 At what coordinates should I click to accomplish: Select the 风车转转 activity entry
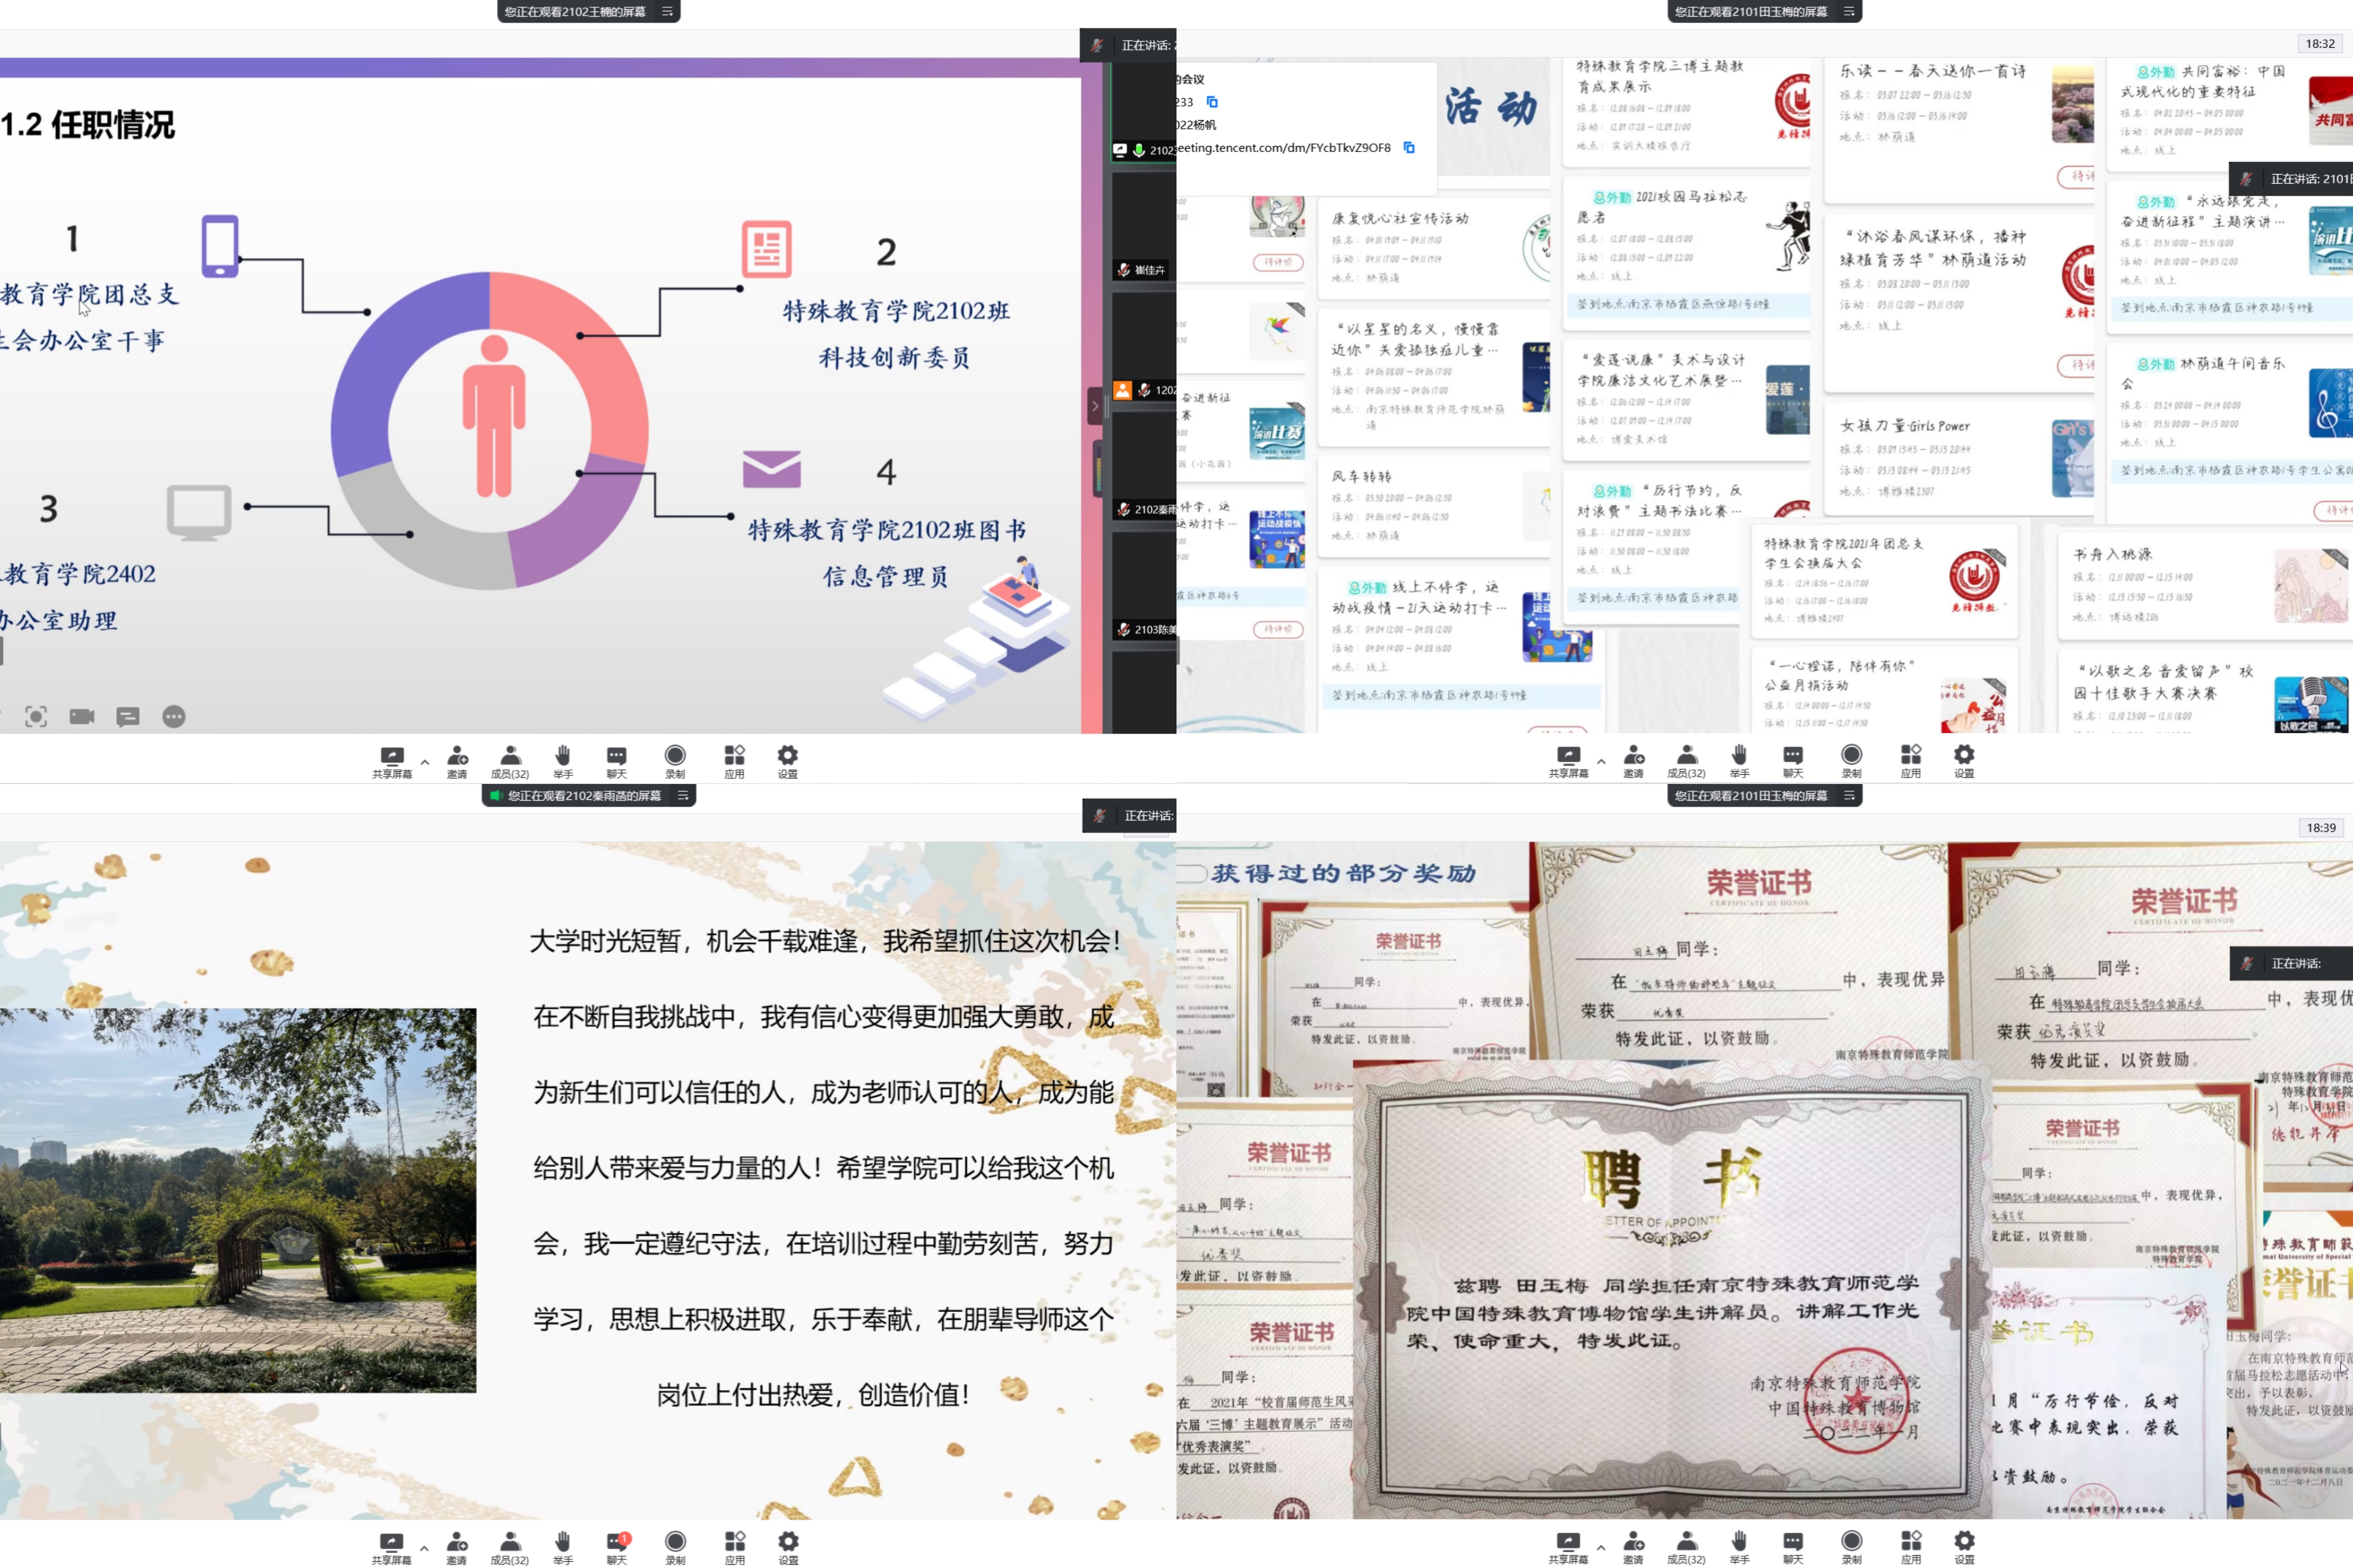[1420, 505]
